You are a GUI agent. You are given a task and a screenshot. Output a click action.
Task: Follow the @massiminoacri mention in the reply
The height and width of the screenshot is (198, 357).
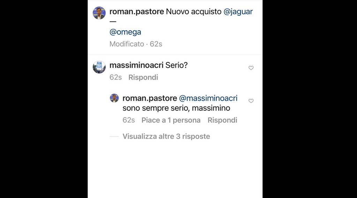click(x=208, y=98)
